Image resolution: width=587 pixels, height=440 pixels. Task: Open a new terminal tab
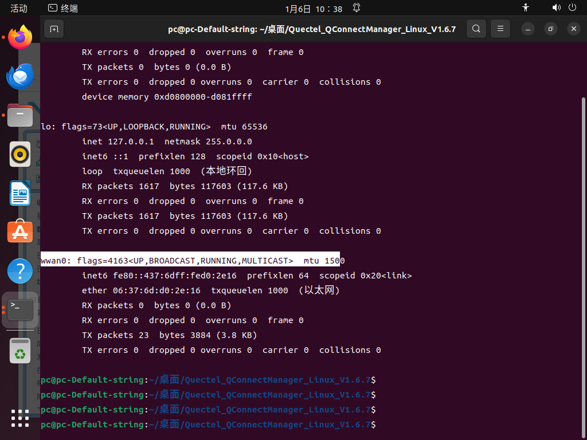(x=54, y=29)
